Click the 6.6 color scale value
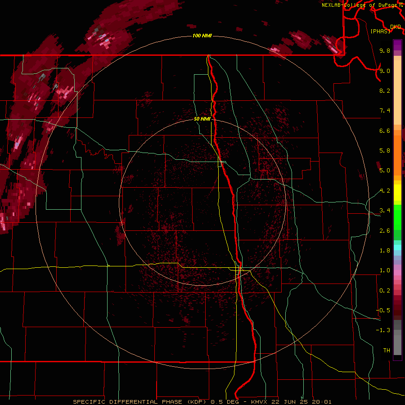Image resolution: width=405 pixels, height=405 pixels. tap(385, 130)
